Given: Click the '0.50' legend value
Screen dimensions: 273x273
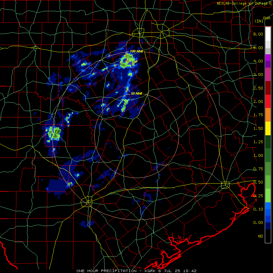Looking at the screenshot, I should coord(258,182).
